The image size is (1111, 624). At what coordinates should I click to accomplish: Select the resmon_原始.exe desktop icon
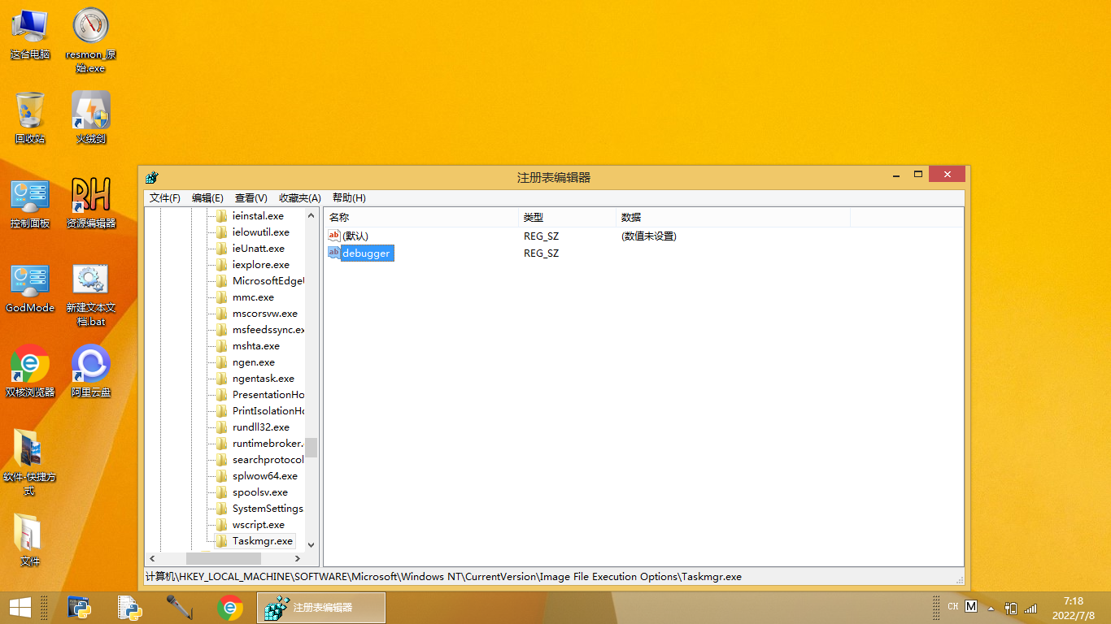click(x=91, y=41)
